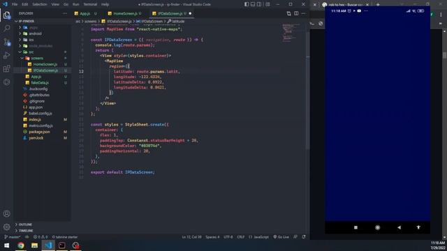This screenshot has width=447, height=251.
Task: Tap the phone mirror home circle button
Action: coord(377,227)
